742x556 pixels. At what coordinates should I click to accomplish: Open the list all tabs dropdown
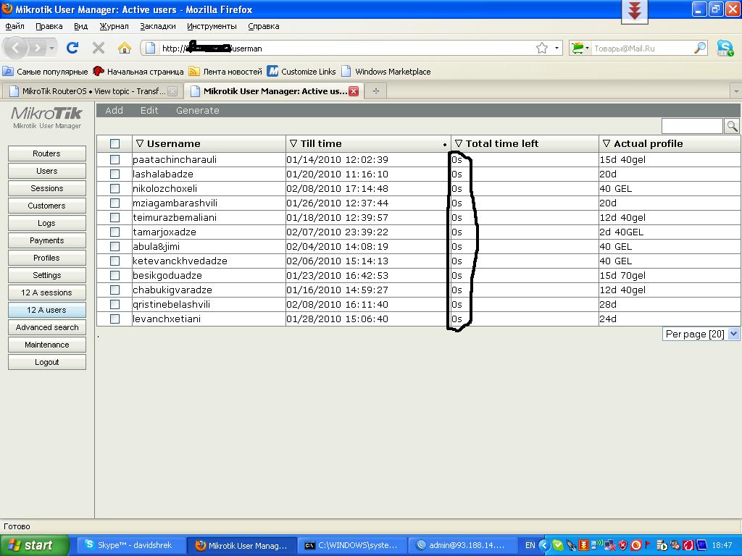736,90
